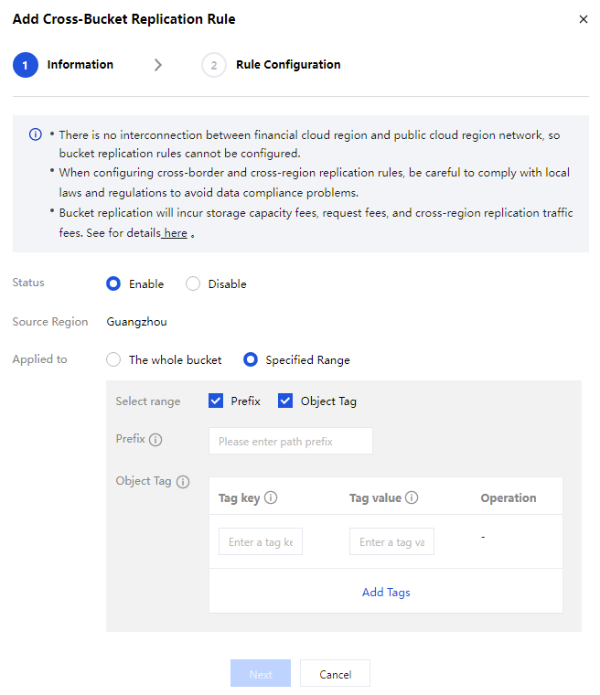Toggle the Object Tag checkbox
The height and width of the screenshot is (695, 600).
[285, 401]
